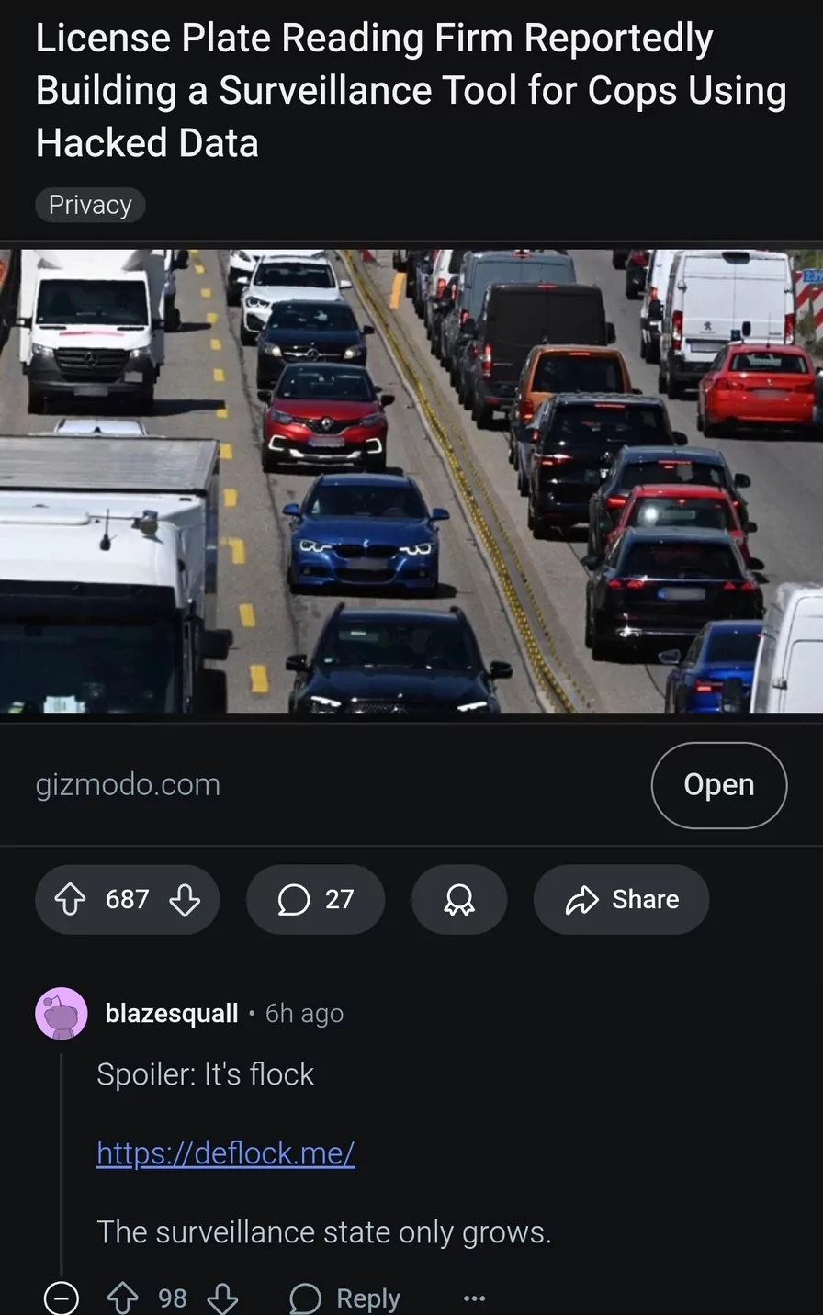The width and height of the screenshot is (823, 1315).
Task: Give an award to the post
Action: point(459,899)
